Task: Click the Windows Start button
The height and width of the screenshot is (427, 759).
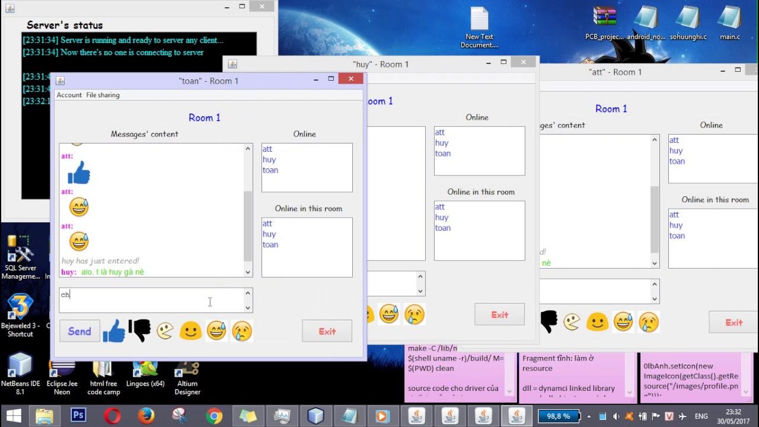Action: tap(14, 415)
